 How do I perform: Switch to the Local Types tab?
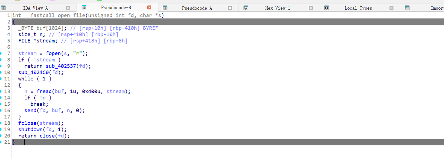pyautogui.click(x=358, y=8)
